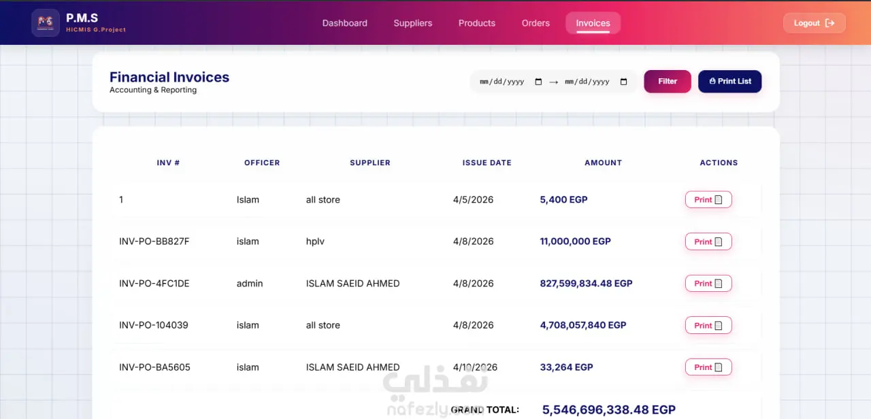The image size is (871, 419).
Task: Go to the Suppliers tab
Action: pyautogui.click(x=413, y=23)
